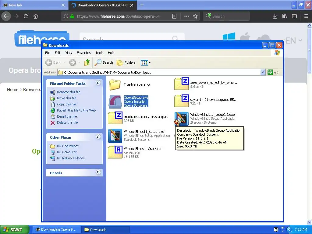Viewport: 312px width, 234px height.
Task: Open Firefox downloads panel
Action: pos(275,16)
